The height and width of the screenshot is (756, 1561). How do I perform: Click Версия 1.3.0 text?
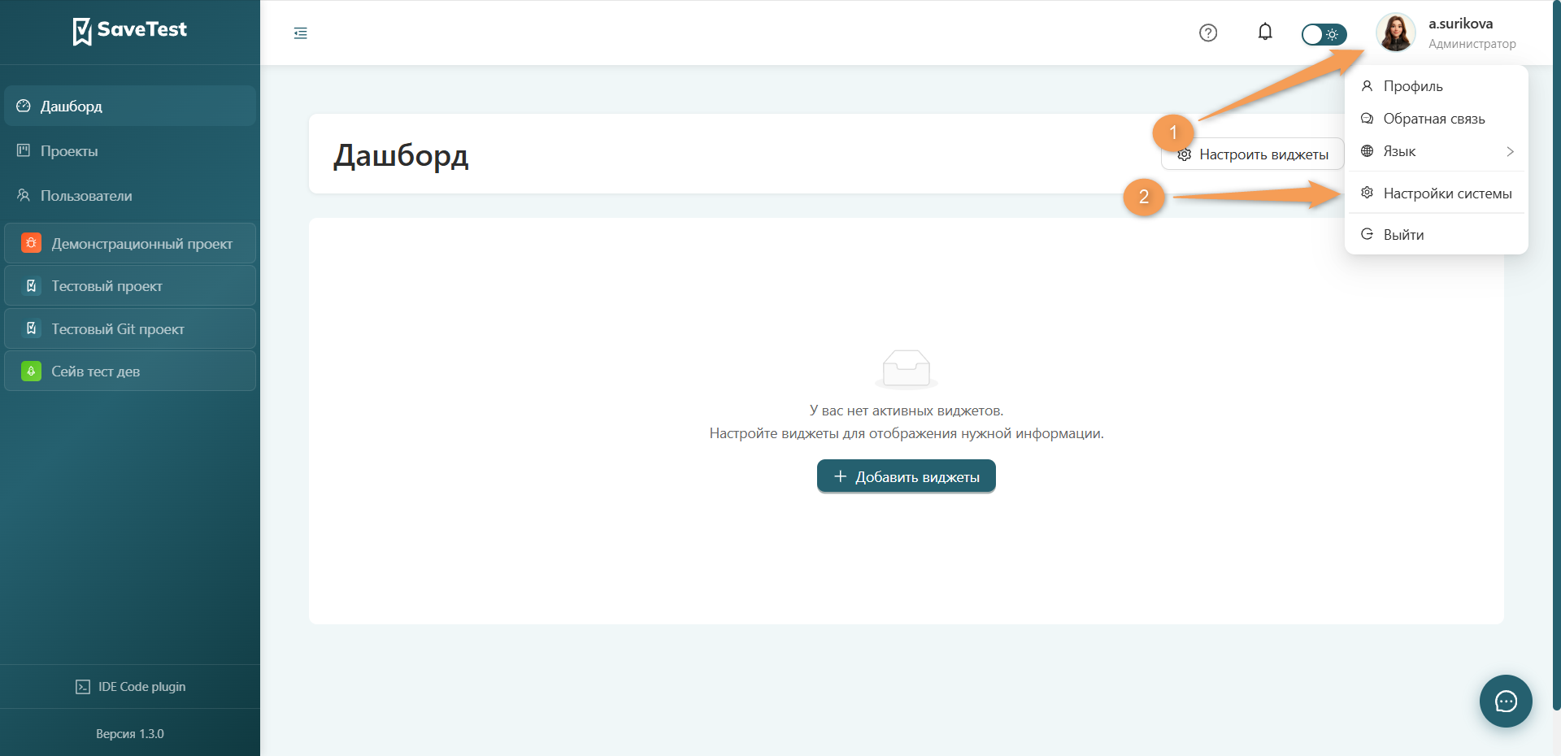point(130,734)
